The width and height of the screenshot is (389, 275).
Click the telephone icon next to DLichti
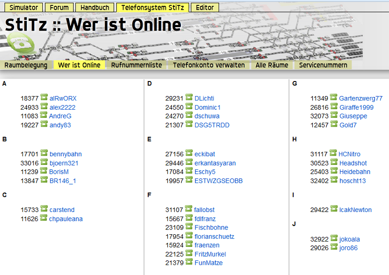point(189,97)
